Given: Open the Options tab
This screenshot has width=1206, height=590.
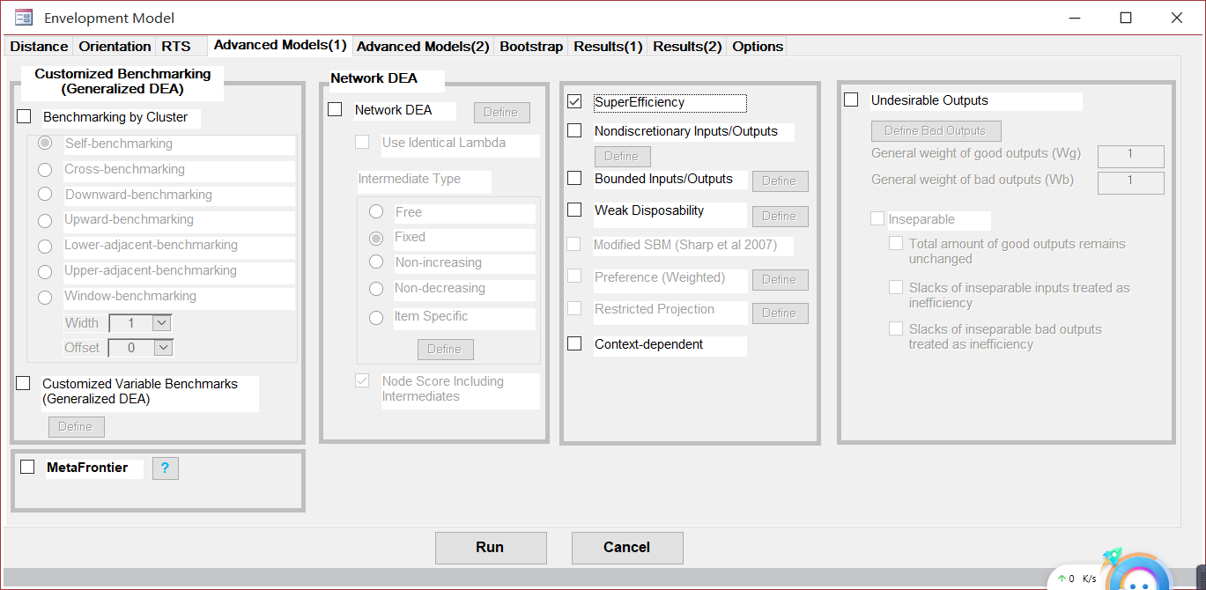Looking at the screenshot, I should pos(757,46).
